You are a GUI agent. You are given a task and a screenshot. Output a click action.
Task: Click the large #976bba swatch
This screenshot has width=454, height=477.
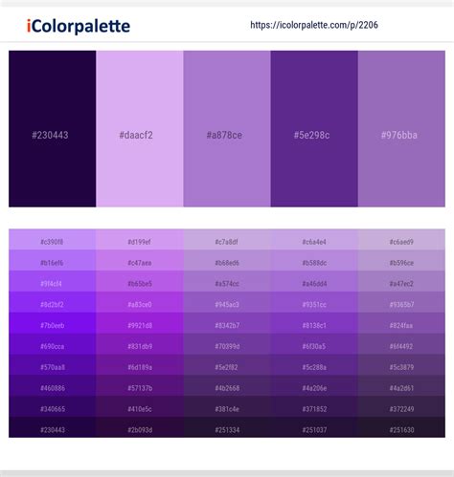tap(401, 129)
